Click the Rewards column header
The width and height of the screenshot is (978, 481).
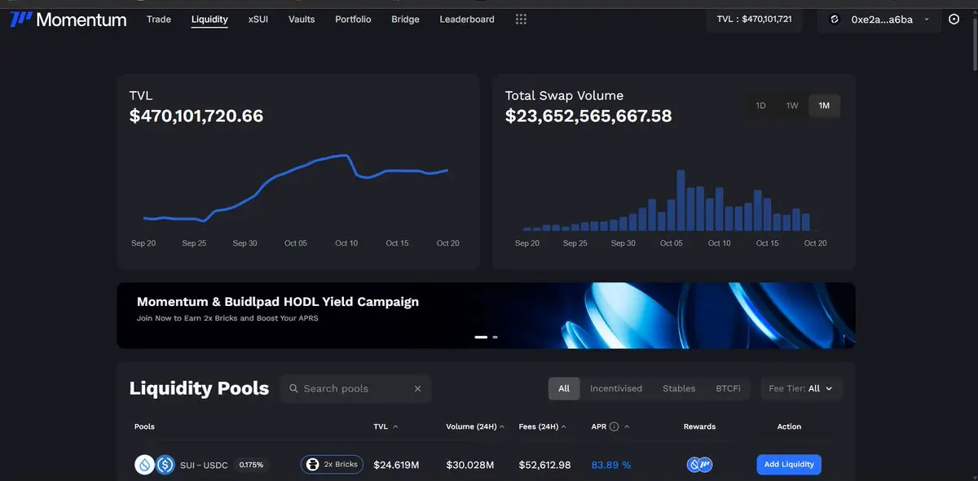click(699, 426)
